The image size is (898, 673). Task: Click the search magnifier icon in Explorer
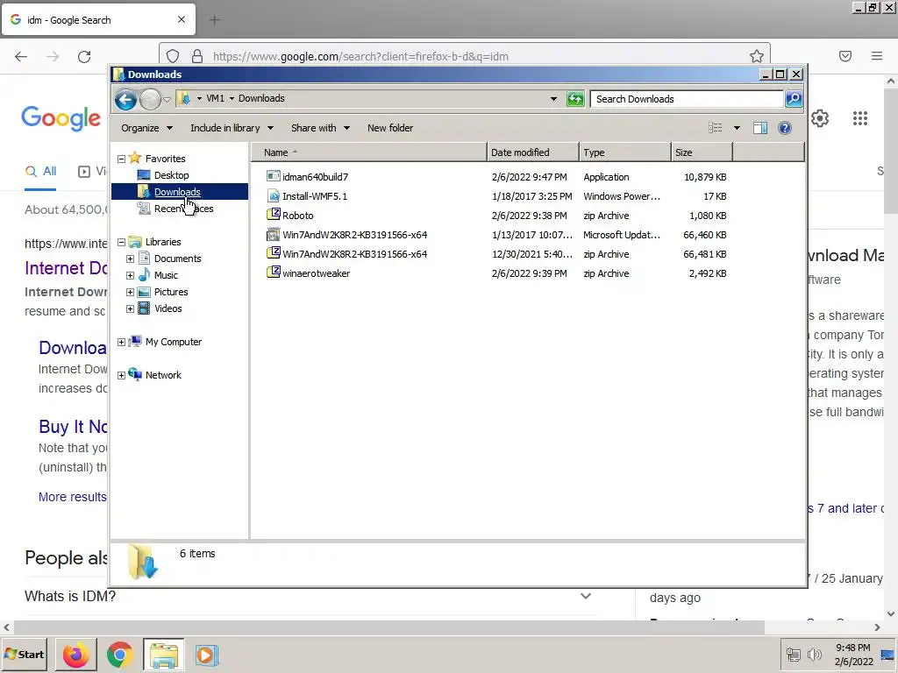click(x=794, y=99)
